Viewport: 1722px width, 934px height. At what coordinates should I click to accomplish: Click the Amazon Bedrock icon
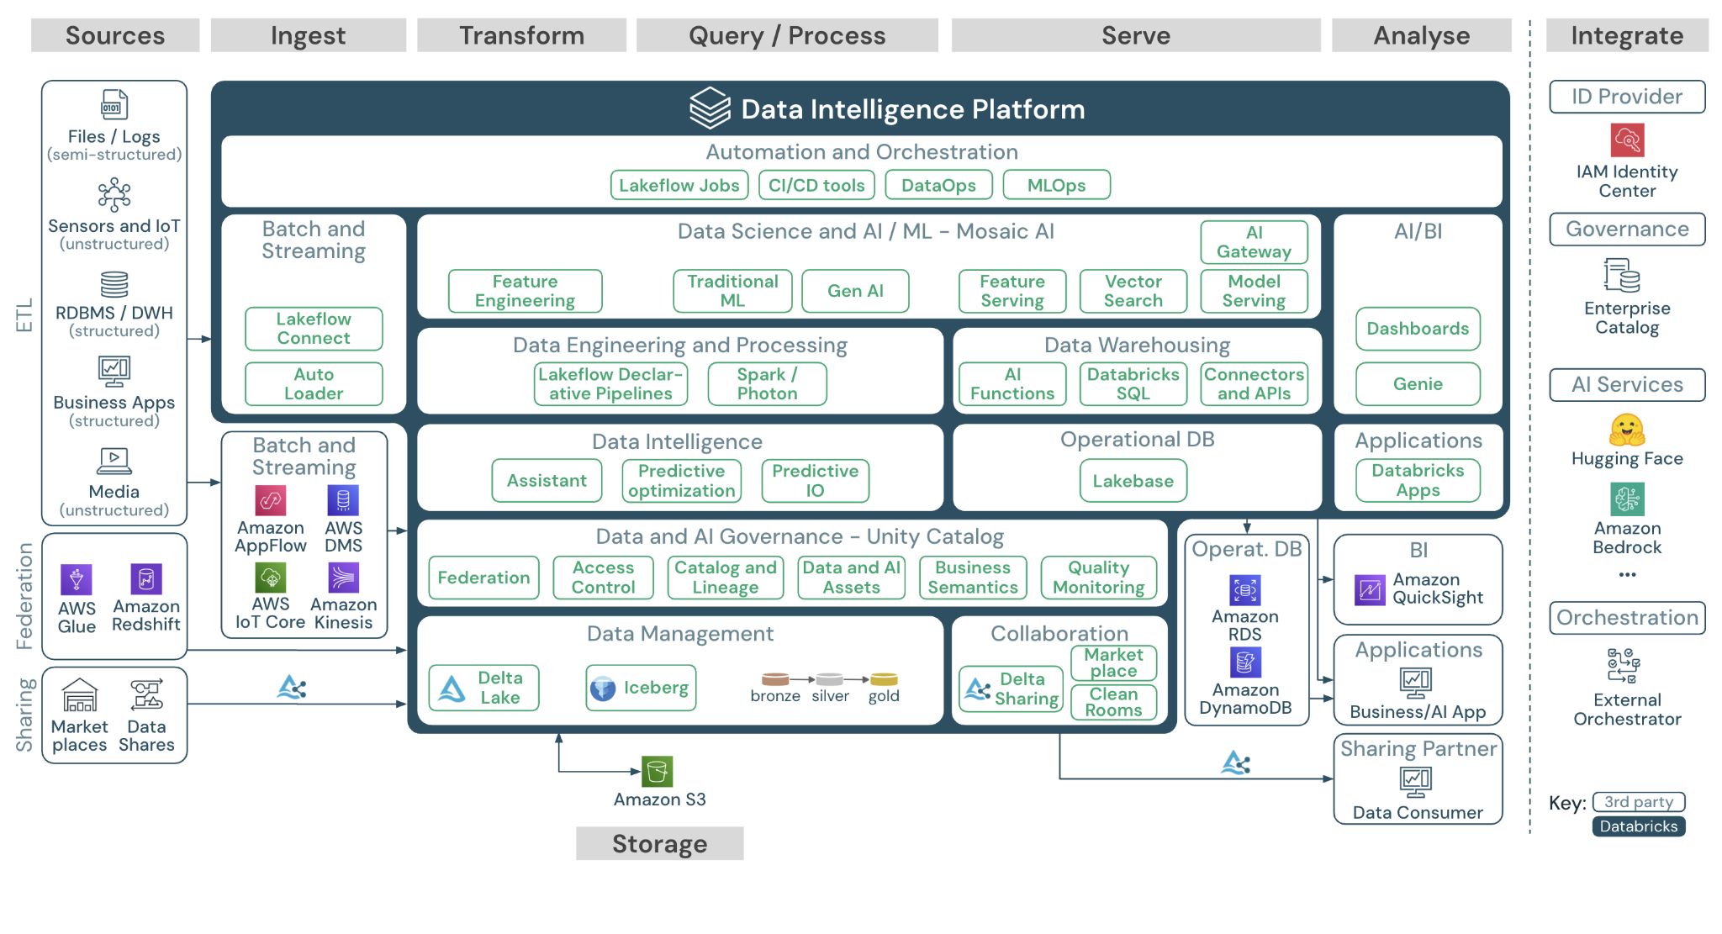click(x=1626, y=499)
